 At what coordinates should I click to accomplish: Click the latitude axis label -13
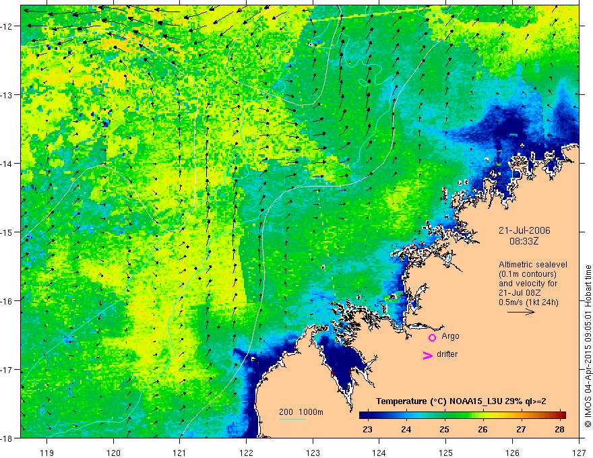[x=7, y=94]
